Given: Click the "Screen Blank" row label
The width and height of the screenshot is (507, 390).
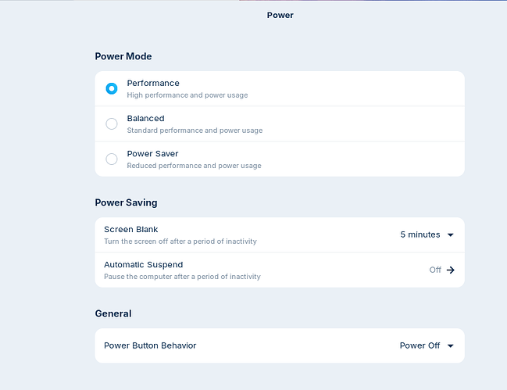Looking at the screenshot, I should point(130,230).
